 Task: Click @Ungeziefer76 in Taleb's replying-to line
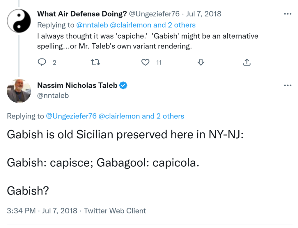[x=71, y=116]
